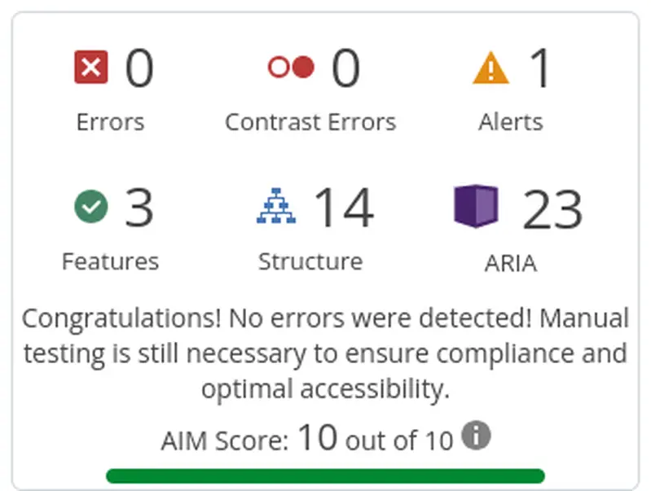This screenshot has width=651, height=491.
Task: Click the Contrast Errors label
Action: click(x=310, y=122)
